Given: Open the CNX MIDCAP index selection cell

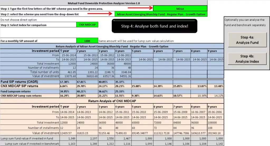Looking at the screenshot, I should pos(87,25).
